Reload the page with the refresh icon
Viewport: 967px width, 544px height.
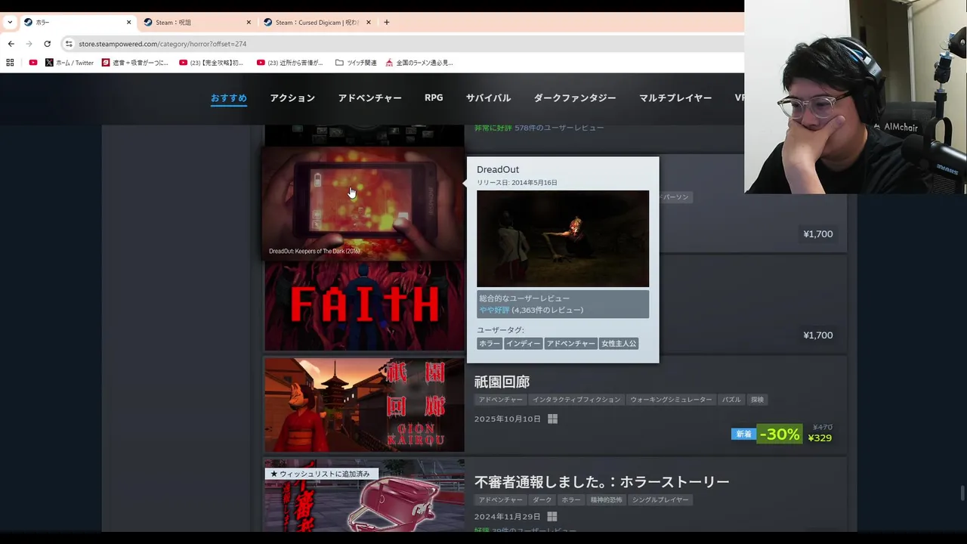(x=47, y=44)
